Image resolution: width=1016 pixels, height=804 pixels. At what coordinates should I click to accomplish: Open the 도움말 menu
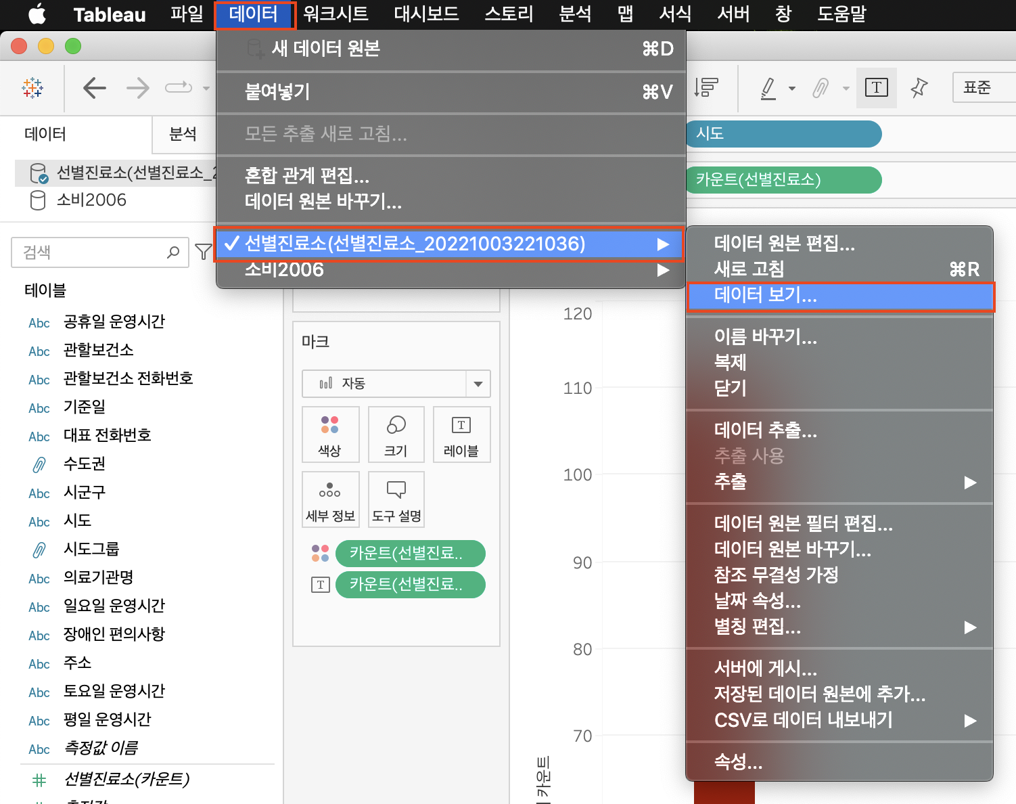point(841,14)
